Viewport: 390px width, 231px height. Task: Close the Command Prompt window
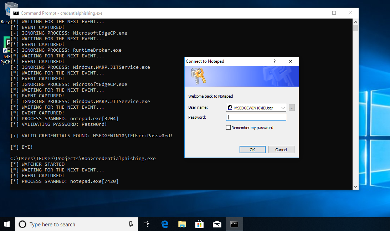tap(350, 13)
